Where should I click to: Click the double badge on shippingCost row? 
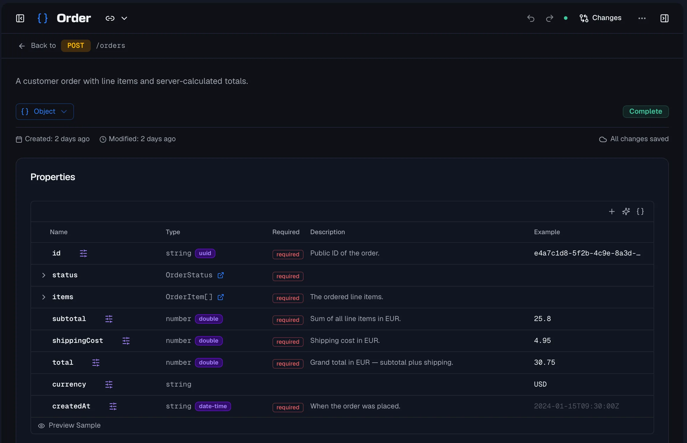coord(209,341)
